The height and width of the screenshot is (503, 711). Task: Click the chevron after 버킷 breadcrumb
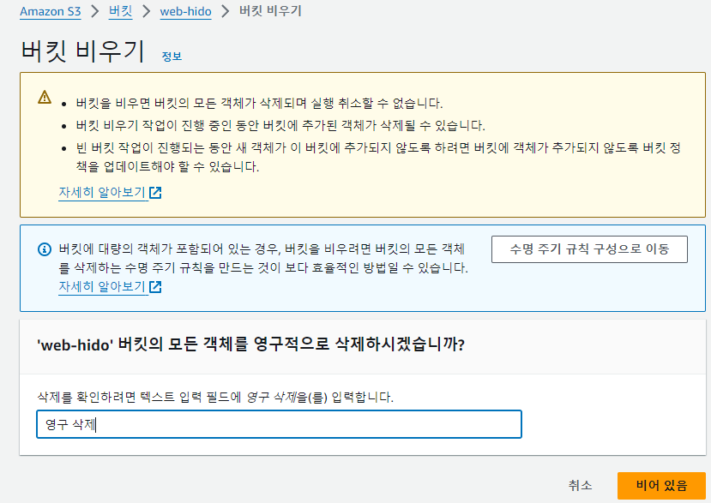coord(146,11)
